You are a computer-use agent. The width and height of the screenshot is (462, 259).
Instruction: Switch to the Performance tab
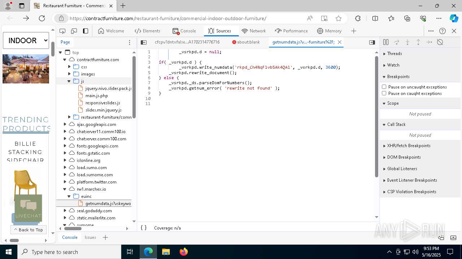[291, 31]
